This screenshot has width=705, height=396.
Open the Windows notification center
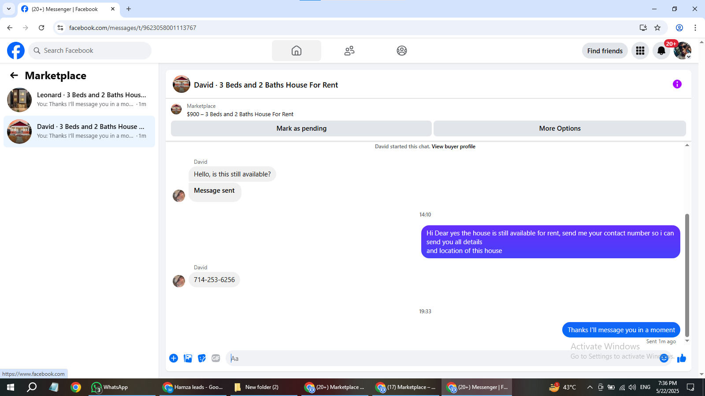point(690,387)
